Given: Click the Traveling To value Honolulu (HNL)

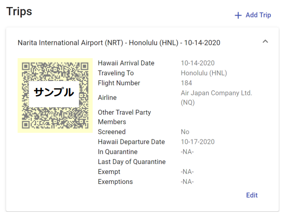Looking at the screenshot, I should coord(204,73).
